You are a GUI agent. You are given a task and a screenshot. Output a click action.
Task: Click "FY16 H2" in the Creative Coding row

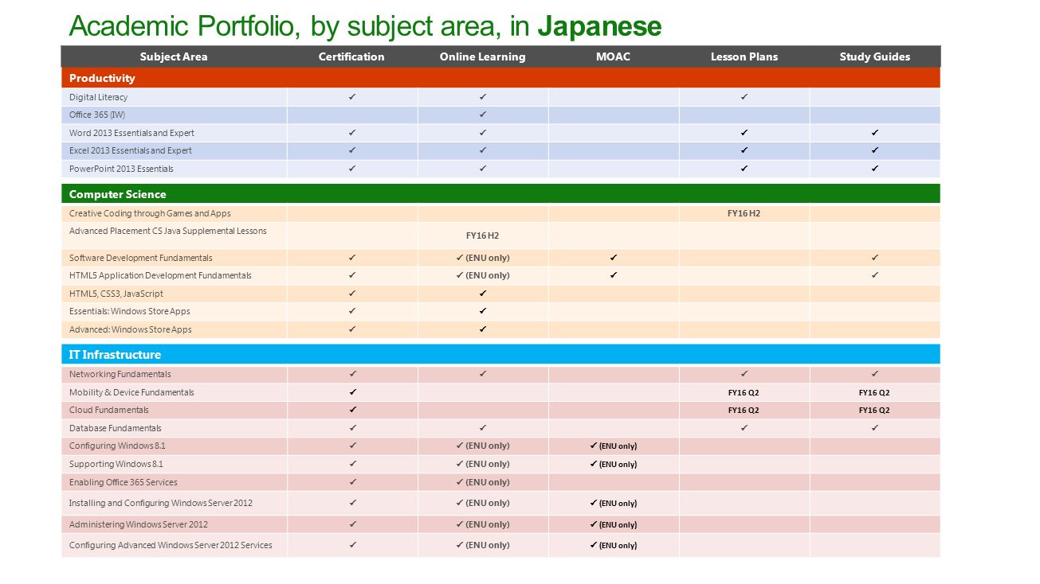744,213
